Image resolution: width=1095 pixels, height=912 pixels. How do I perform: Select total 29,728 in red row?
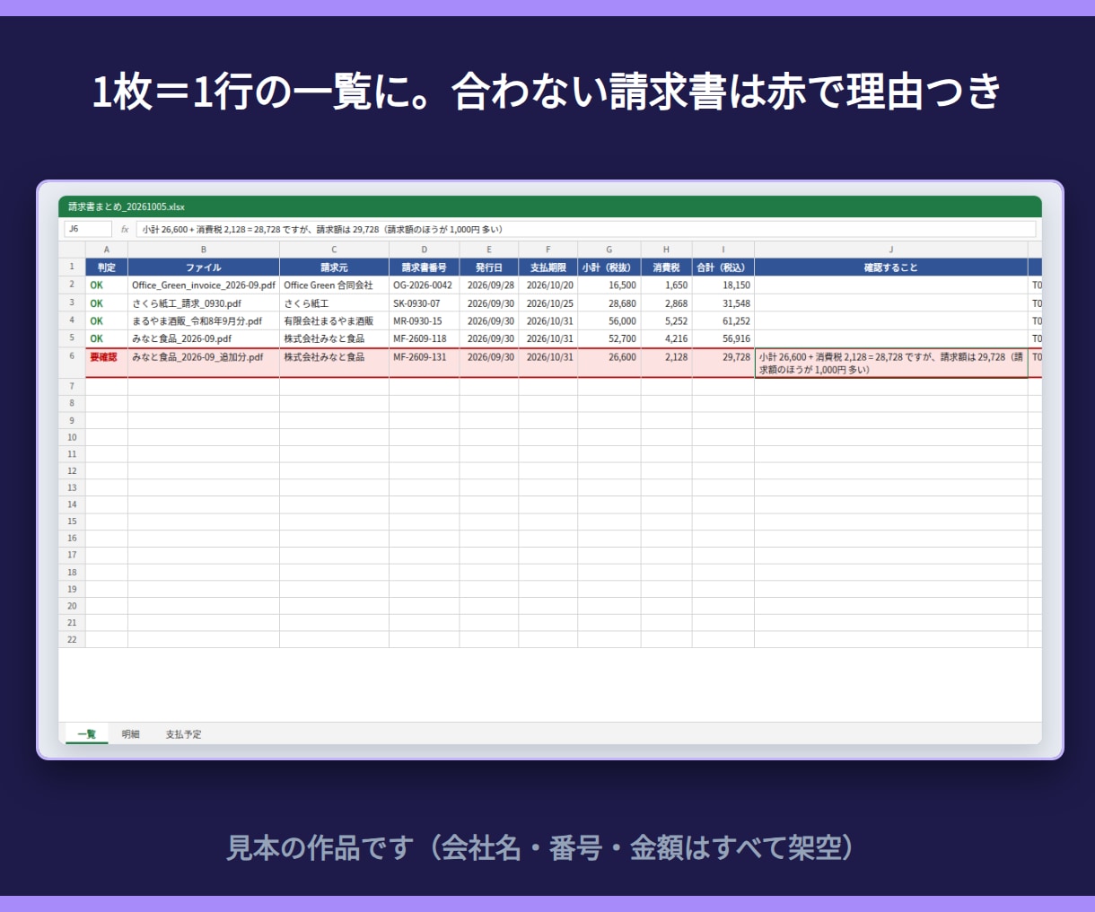point(723,363)
